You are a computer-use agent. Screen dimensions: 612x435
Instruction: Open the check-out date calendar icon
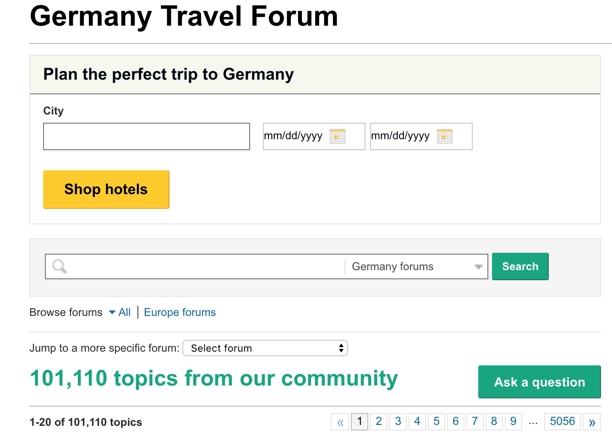tap(445, 136)
